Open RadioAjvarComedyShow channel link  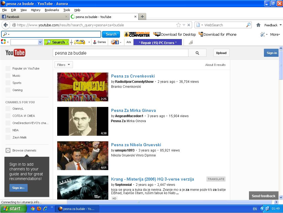(134, 81)
